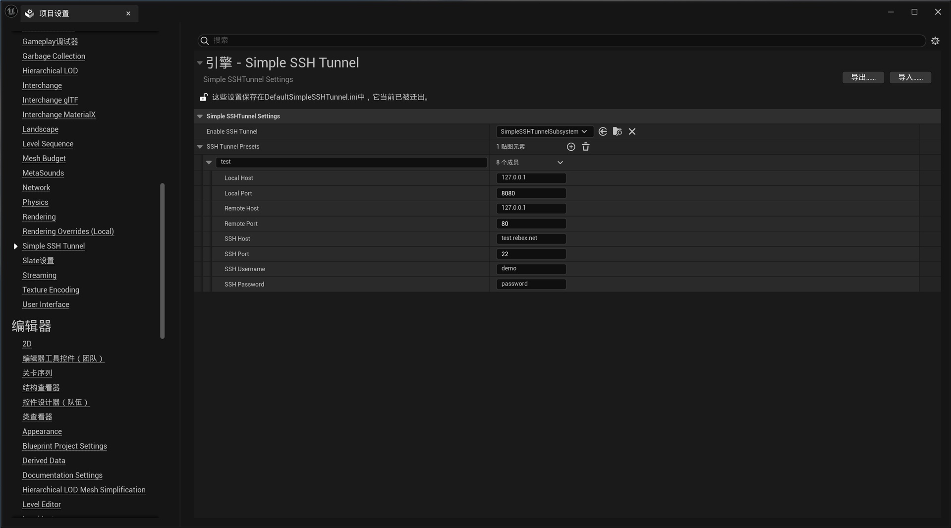Viewport: 951px width, 528px height.
Task: Edit the test preset name field
Action: (351, 162)
